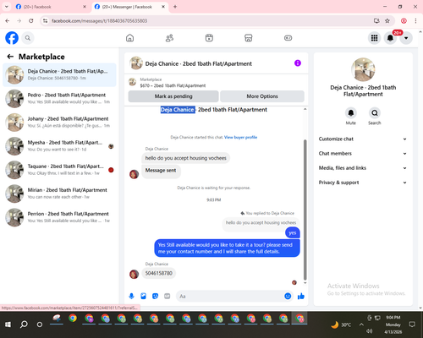Viewport: 423px width, 338px height.
Task: Open the Chrome three-dot menu
Action: tap(415, 20)
